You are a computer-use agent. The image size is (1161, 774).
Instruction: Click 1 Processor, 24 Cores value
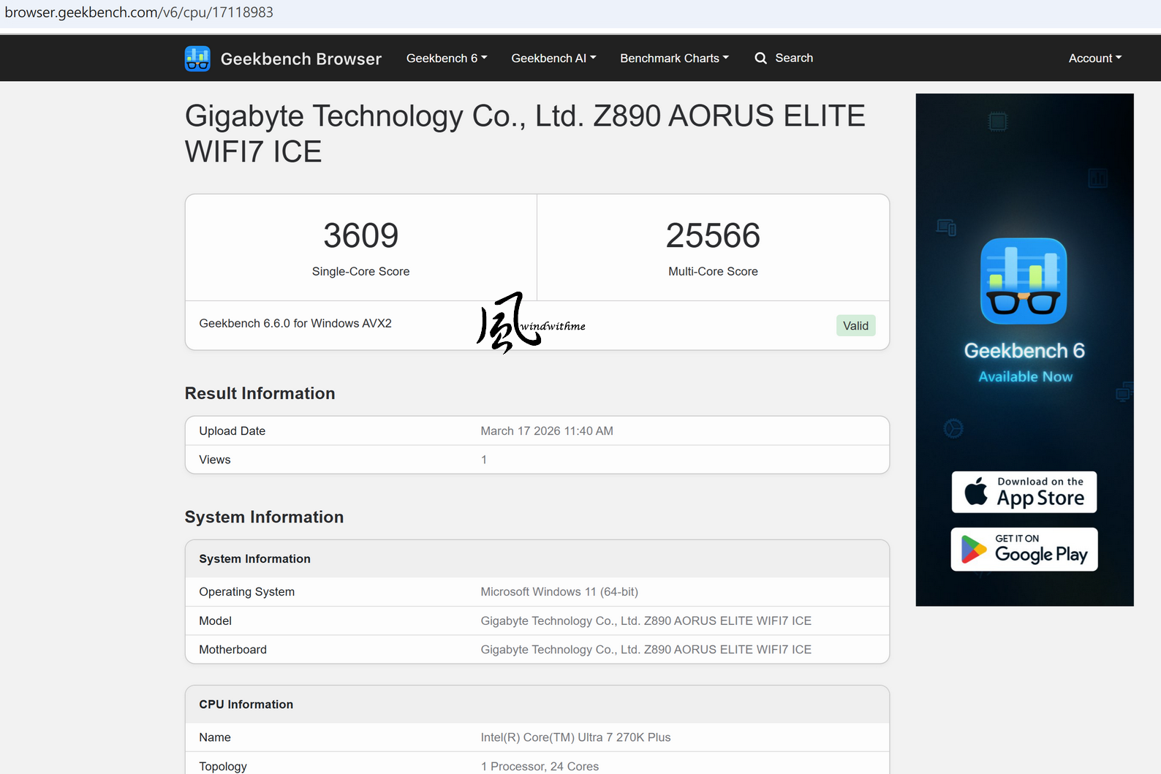click(540, 766)
